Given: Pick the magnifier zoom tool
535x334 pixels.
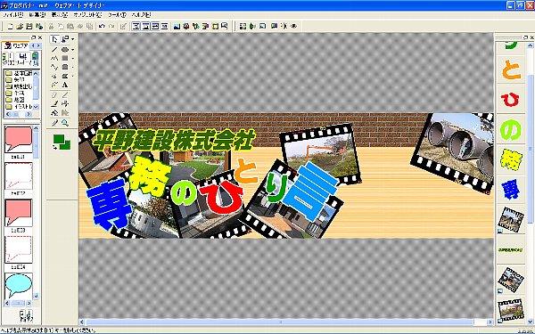Looking at the screenshot, I should coord(65,123).
